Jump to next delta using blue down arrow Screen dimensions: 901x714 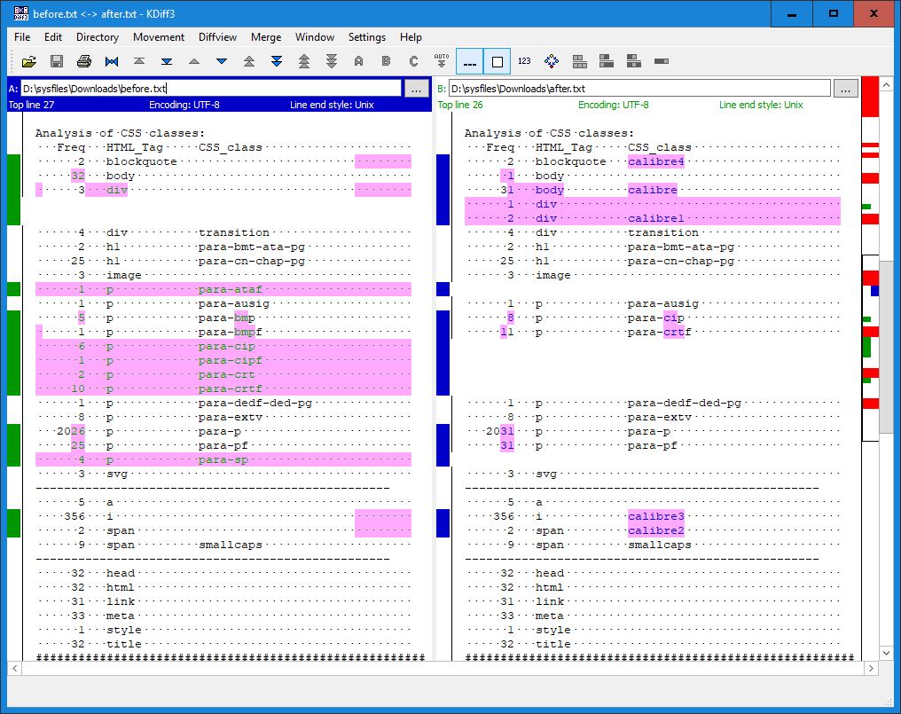(222, 61)
